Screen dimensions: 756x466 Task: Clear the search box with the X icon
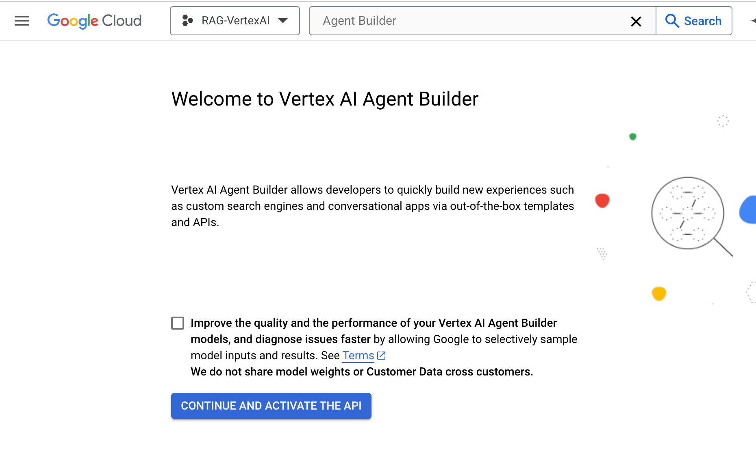tap(636, 21)
